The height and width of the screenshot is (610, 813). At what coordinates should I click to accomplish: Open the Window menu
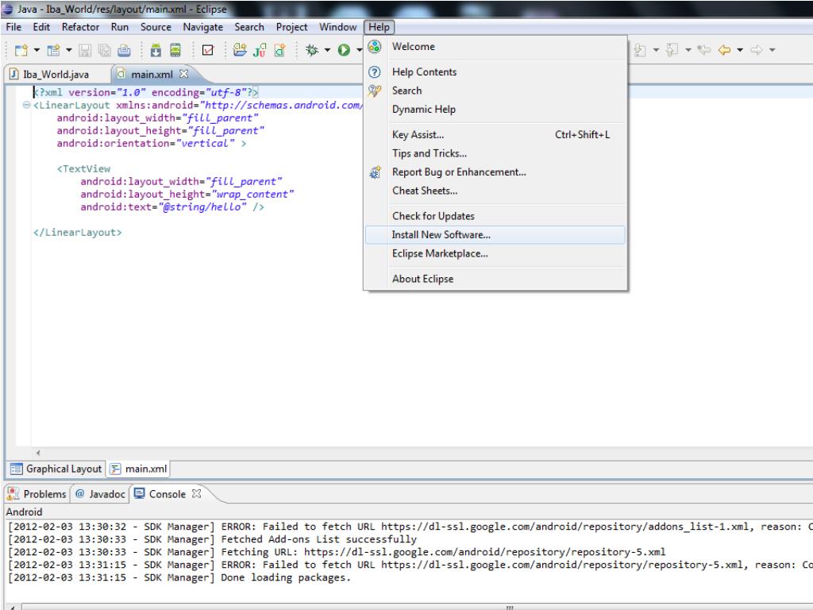click(338, 27)
